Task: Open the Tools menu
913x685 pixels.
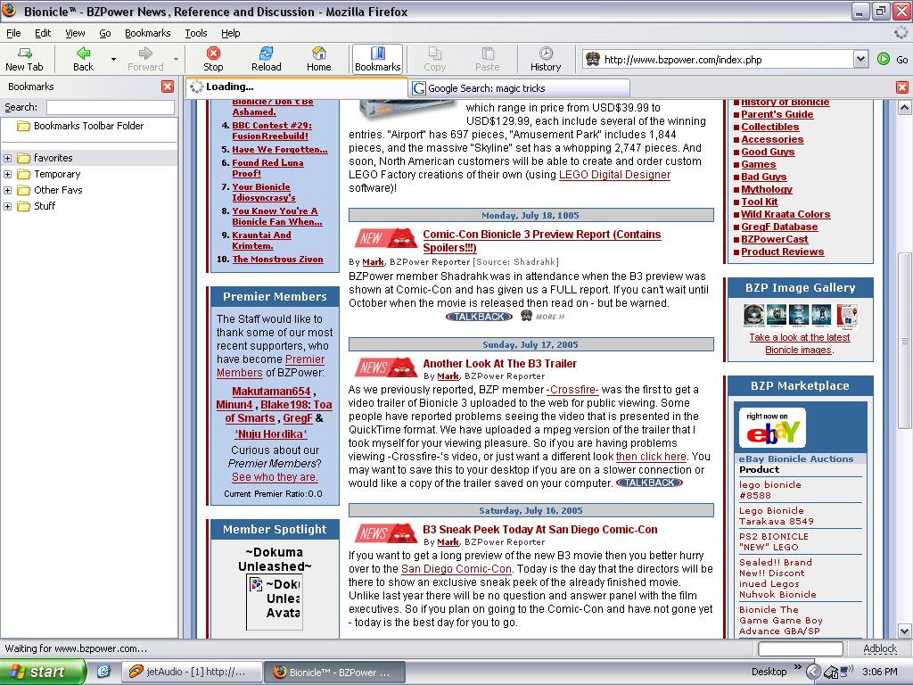Action: point(195,33)
